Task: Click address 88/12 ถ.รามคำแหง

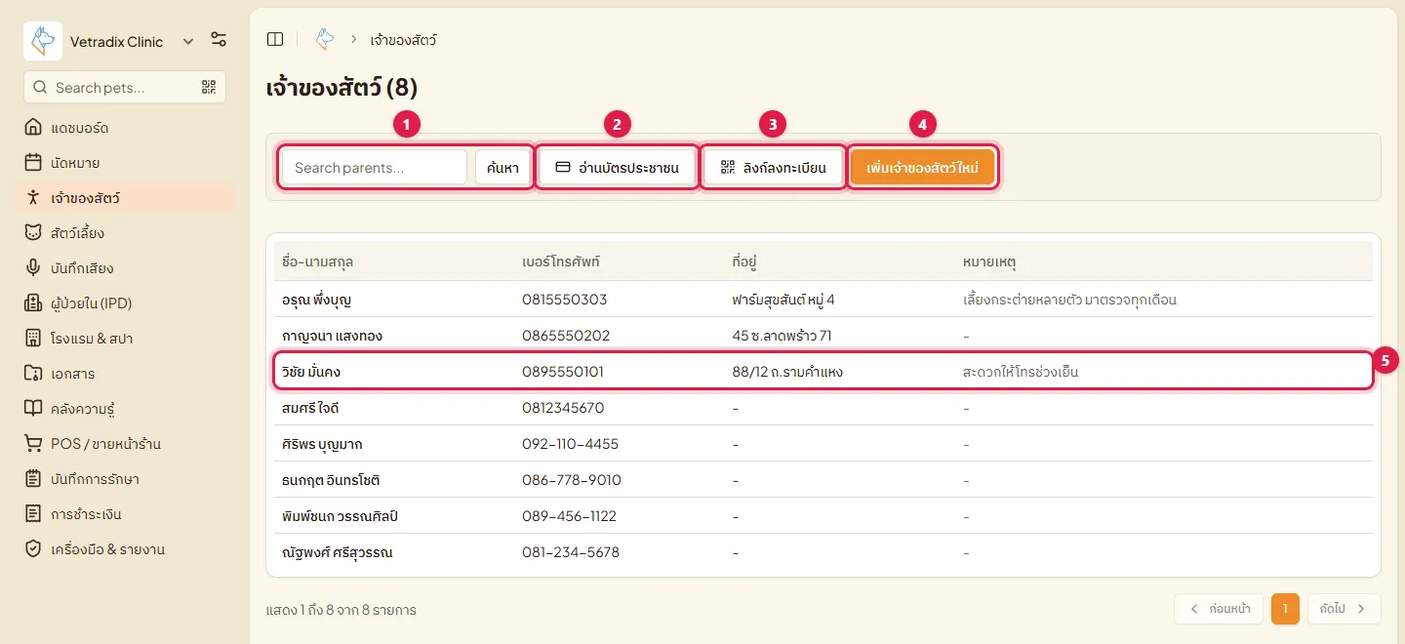Action: click(x=787, y=372)
